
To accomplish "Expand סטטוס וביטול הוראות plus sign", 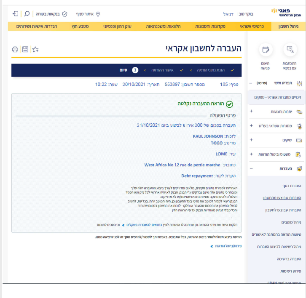I will (251, 154).
